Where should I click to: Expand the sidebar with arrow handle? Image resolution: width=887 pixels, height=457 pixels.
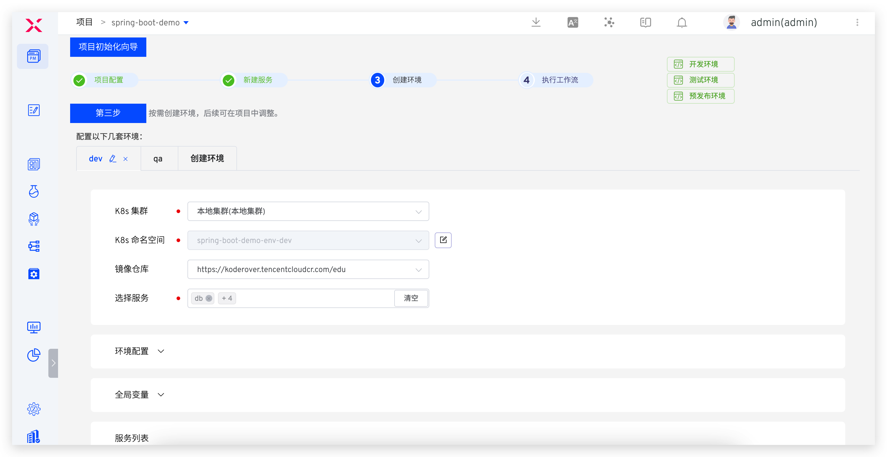tap(54, 363)
